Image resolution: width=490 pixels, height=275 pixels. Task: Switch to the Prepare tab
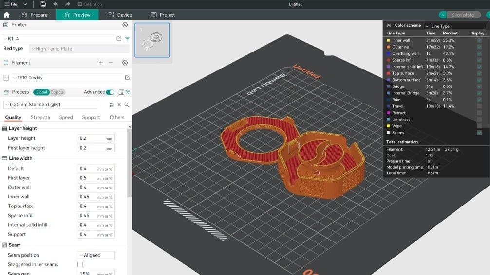35,15
